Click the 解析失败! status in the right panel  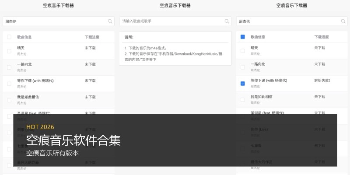[322, 80]
